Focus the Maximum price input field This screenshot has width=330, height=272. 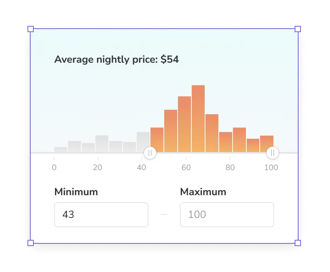pos(227,215)
